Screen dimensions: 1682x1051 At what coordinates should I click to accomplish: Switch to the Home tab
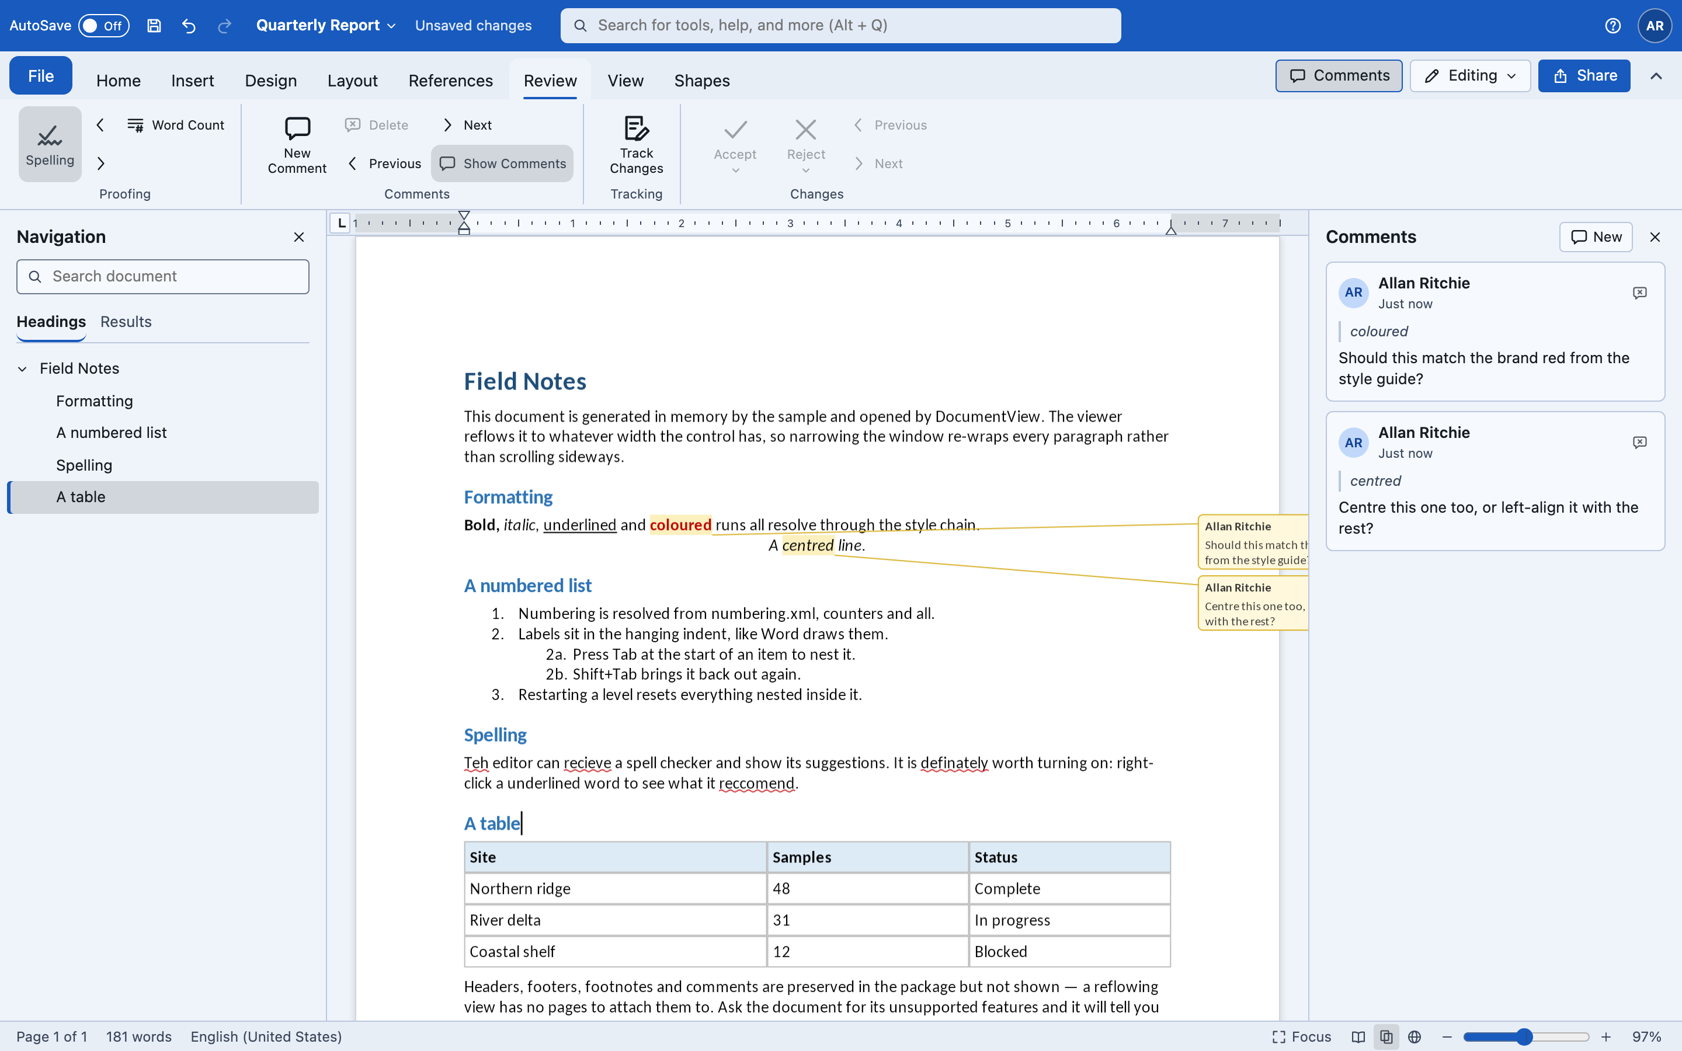coord(118,81)
